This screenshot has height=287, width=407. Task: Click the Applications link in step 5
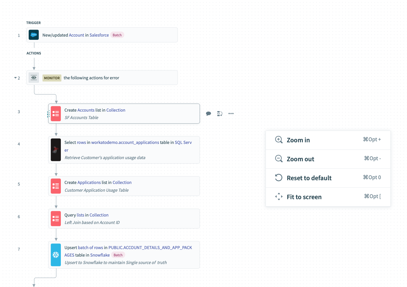[89, 182]
